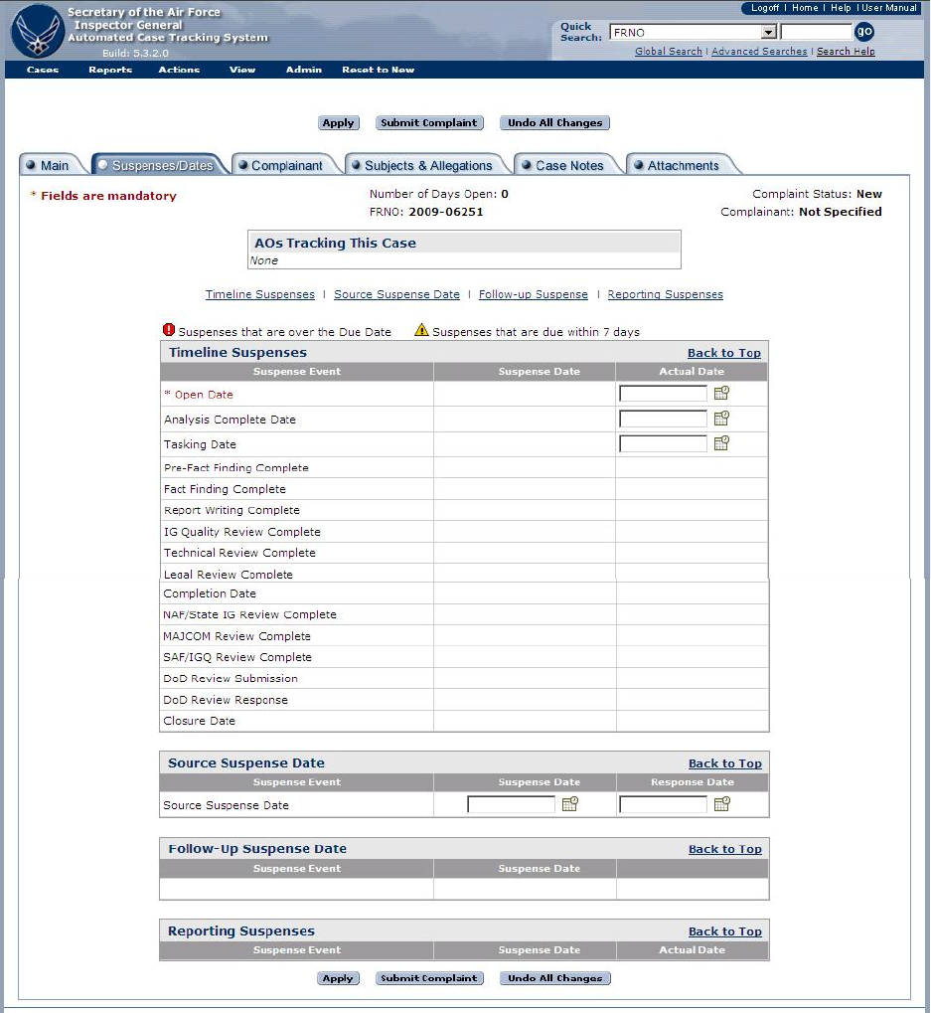
Task: Focus the Analysis Complete Date field
Action: (x=663, y=419)
